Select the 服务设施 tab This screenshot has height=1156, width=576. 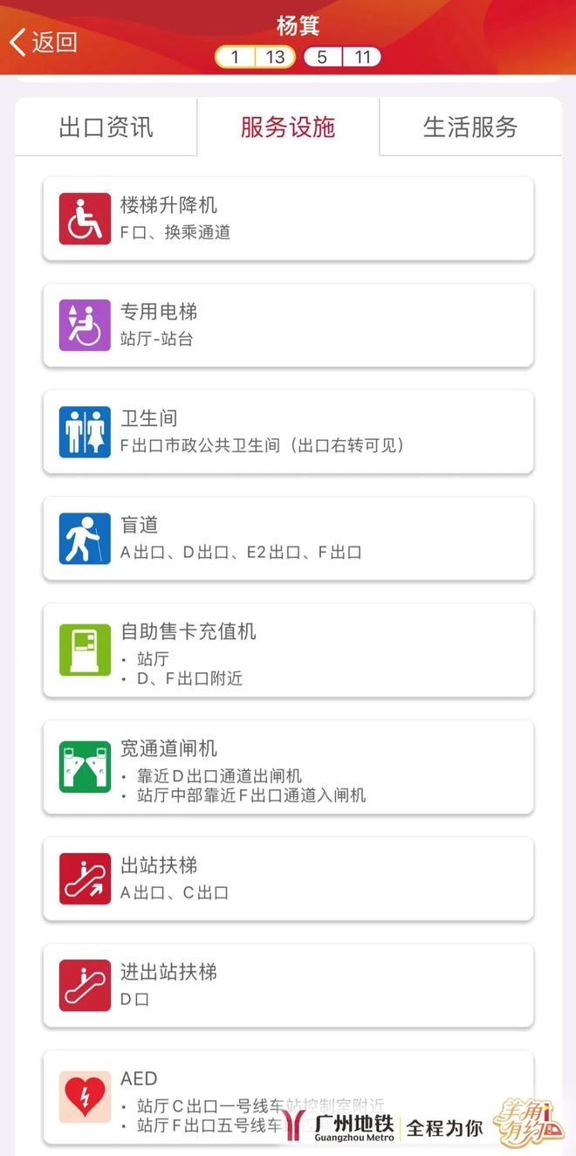(288, 127)
